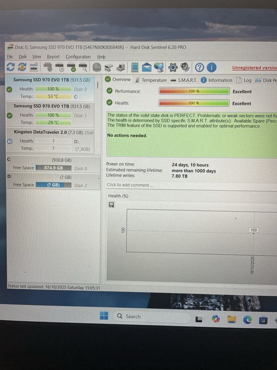Click the disk icon with green checkmark
The width and height of the screenshot is (277, 370).
(71, 67)
